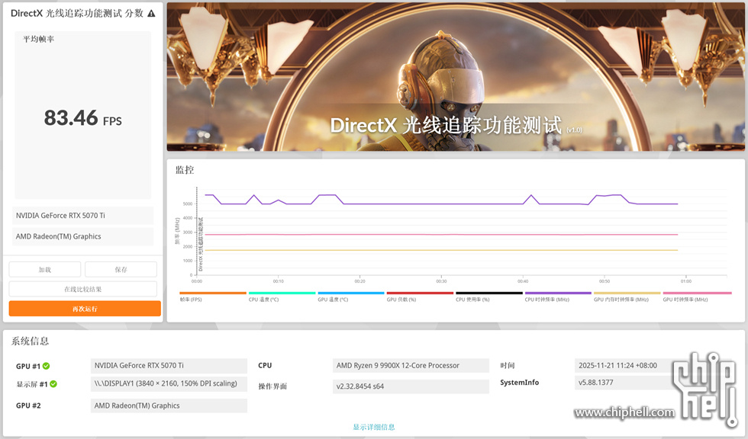748x439 pixels.
Task: Select the AMD Radeon(TM) Graphics score entry
Action: click(x=83, y=236)
